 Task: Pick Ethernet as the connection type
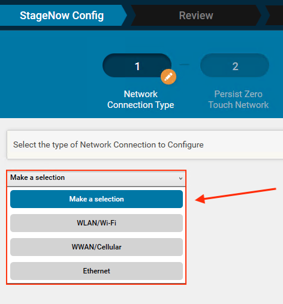click(x=97, y=271)
